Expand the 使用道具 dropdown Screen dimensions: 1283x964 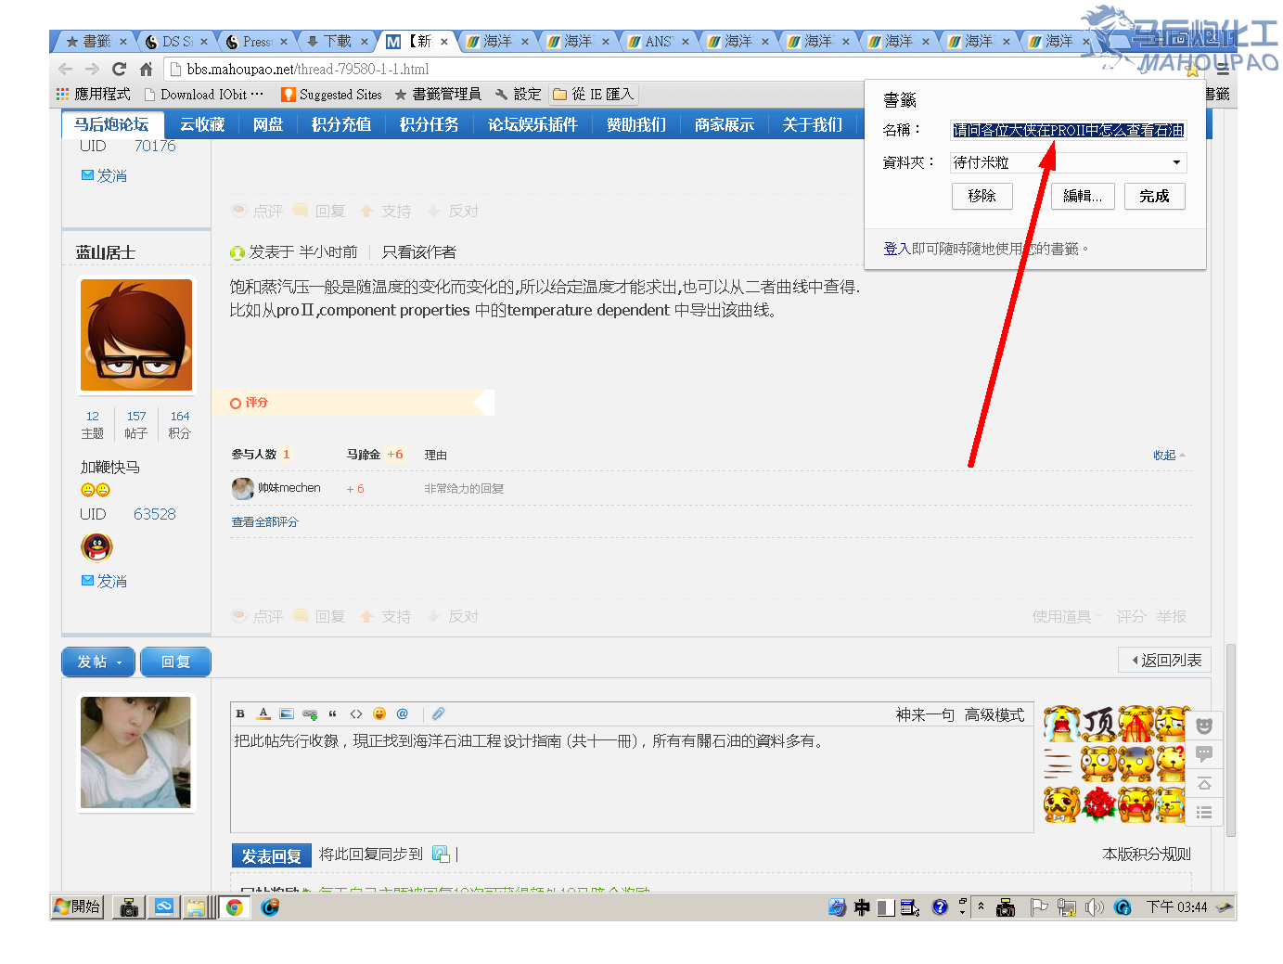pyautogui.click(x=1067, y=617)
